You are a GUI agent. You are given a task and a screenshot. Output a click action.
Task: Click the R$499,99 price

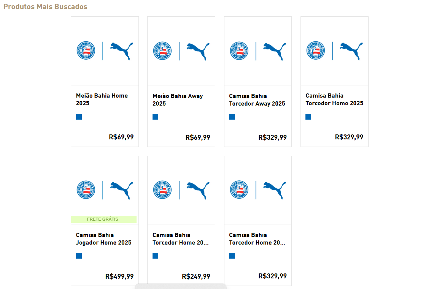(119, 276)
